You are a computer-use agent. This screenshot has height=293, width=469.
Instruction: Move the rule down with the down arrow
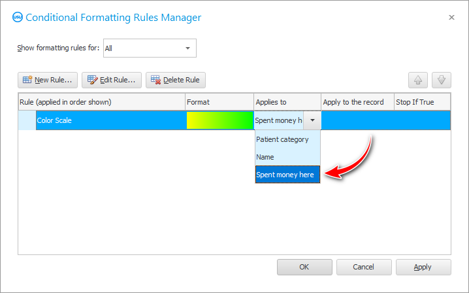click(442, 80)
